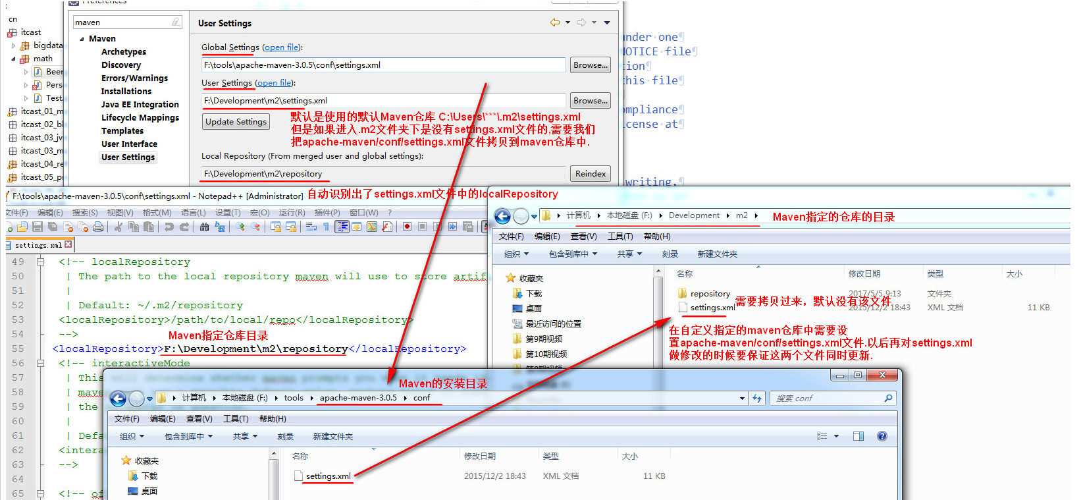This screenshot has width=1081, height=500.
Task: Click Browse... for User Settings
Action: click(x=590, y=101)
